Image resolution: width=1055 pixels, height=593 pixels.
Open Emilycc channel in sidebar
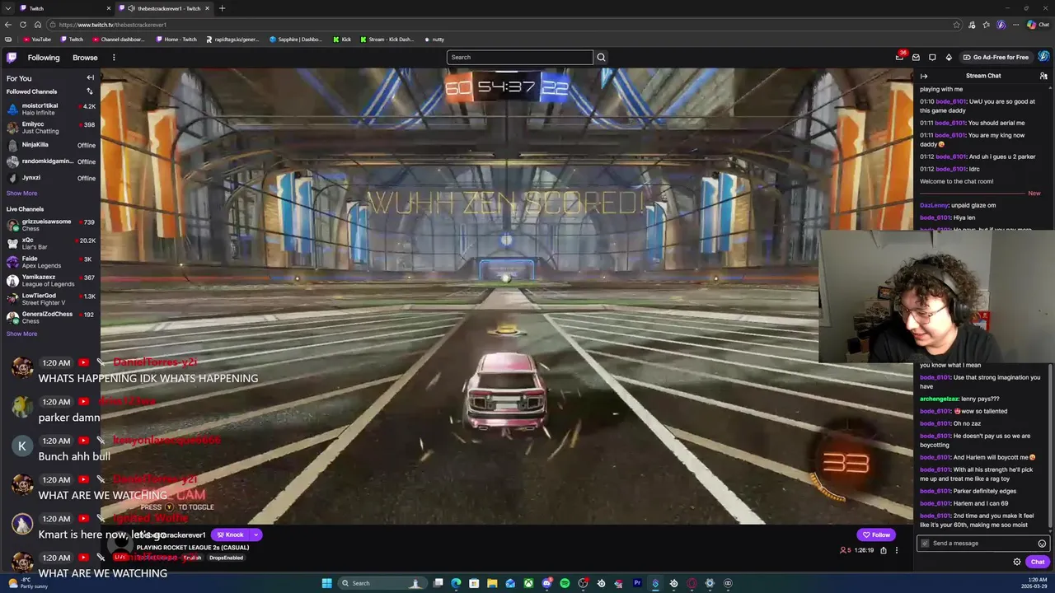point(50,127)
